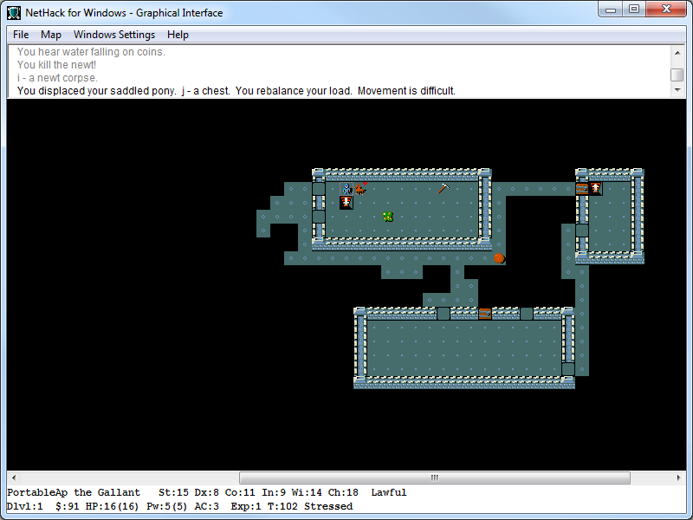Open the Help menu
Screen dimensions: 693x520
point(178,35)
